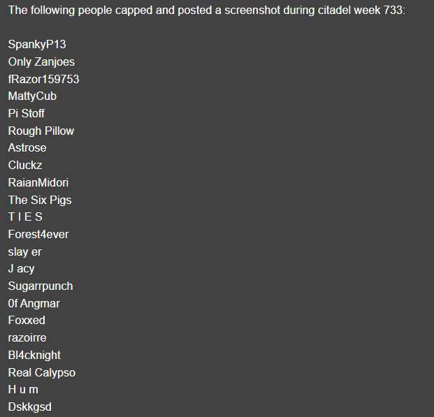Click on 0f Angmar
434x417 pixels.
click(x=34, y=304)
